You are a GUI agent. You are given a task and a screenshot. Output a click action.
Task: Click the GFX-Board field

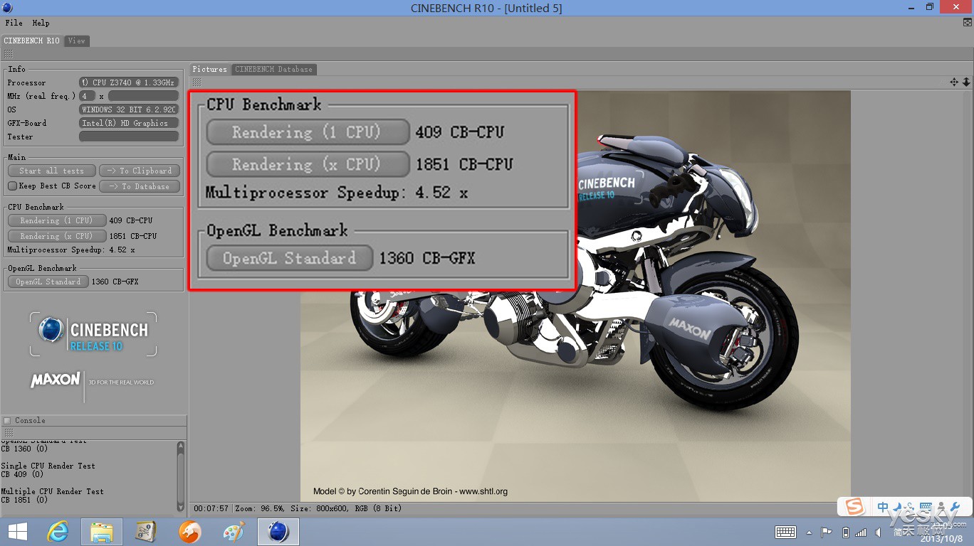tap(129, 123)
